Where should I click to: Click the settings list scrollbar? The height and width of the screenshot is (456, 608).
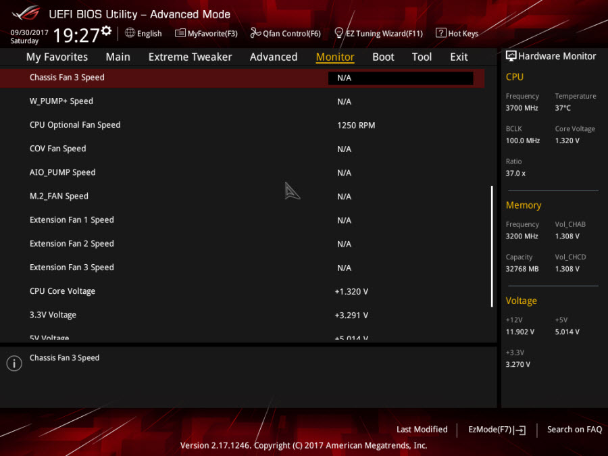coord(492,246)
